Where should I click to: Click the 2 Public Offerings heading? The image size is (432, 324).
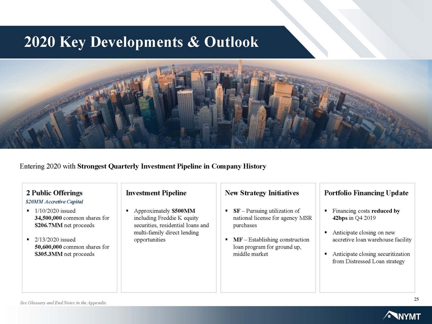(x=54, y=192)
